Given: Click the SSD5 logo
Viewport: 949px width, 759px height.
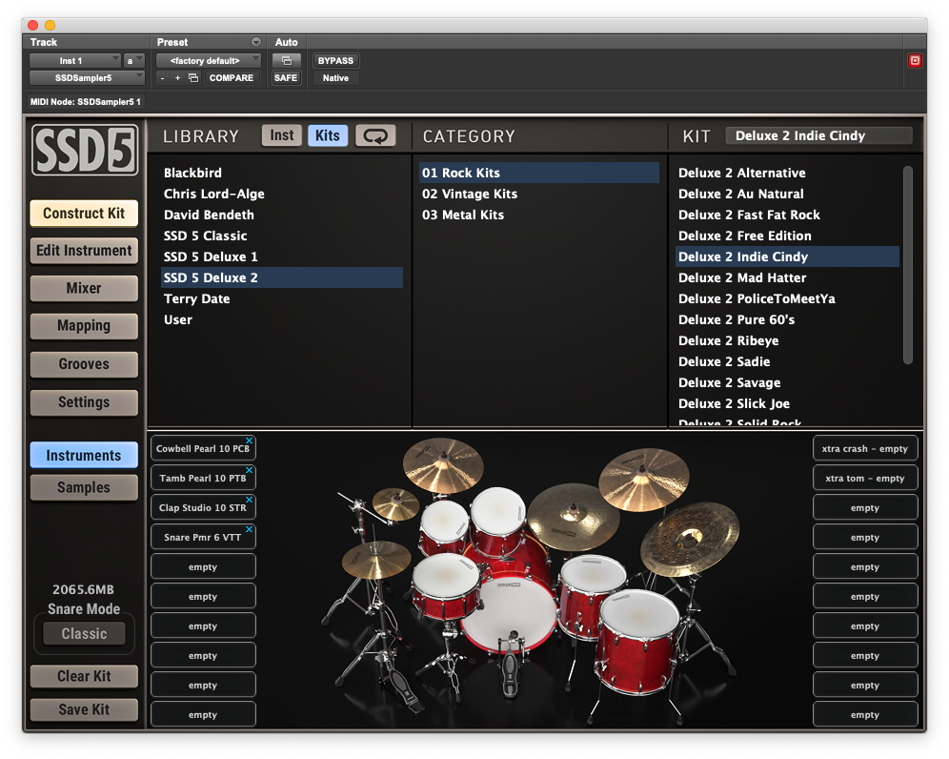Looking at the screenshot, I should coord(84,151).
